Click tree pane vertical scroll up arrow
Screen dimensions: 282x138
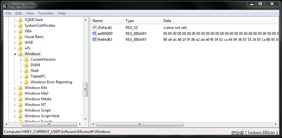[x=85, y=20]
